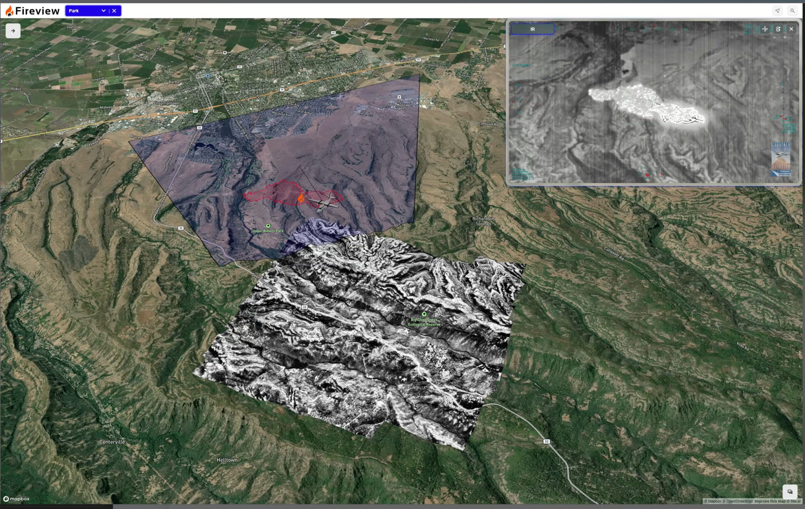
Task: Clear the Park selection with the X
Action: (114, 11)
